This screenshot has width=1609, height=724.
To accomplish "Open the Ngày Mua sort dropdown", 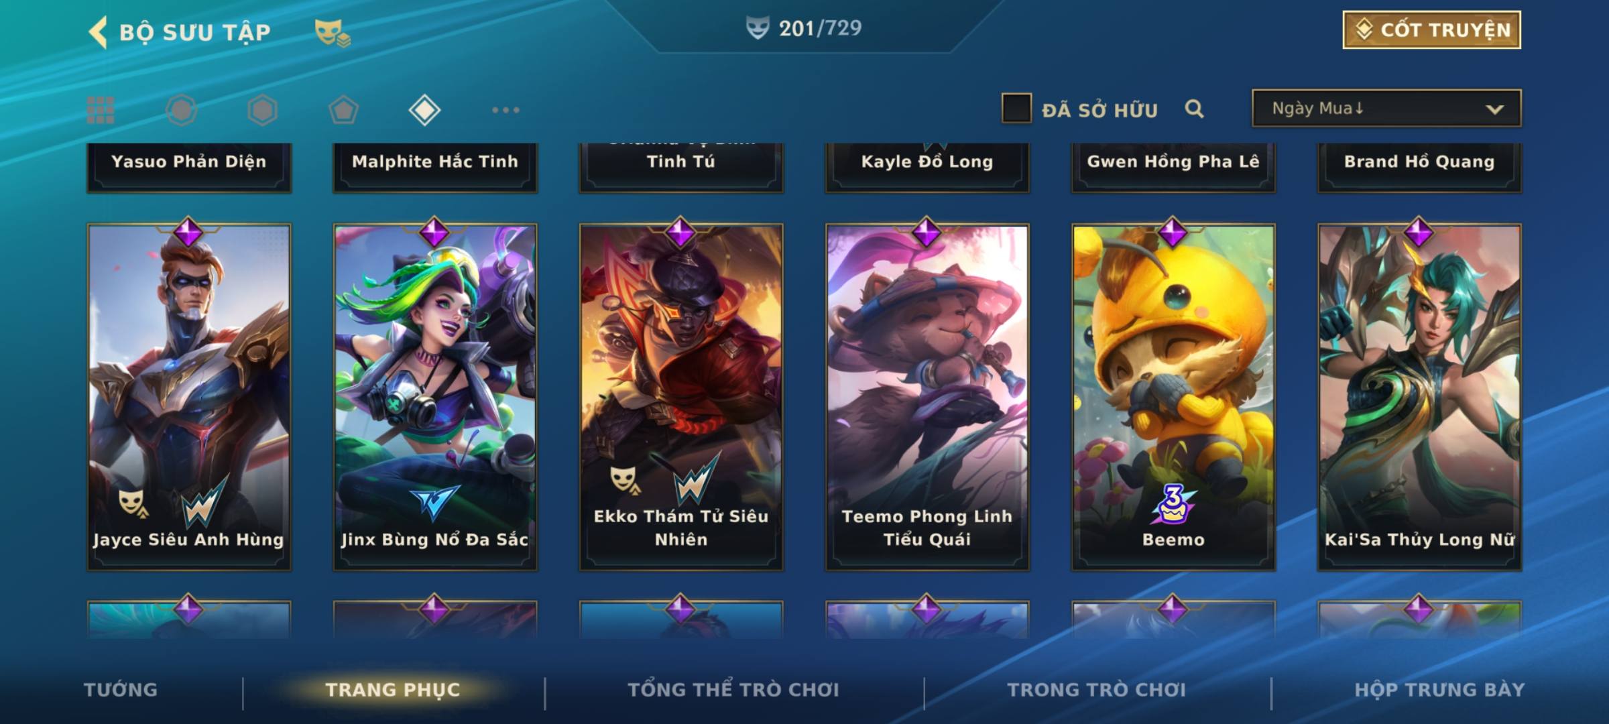I will 1386,108.
